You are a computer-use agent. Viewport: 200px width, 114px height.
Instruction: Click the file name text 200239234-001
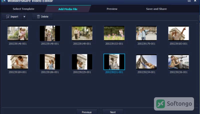[x=146, y=72]
